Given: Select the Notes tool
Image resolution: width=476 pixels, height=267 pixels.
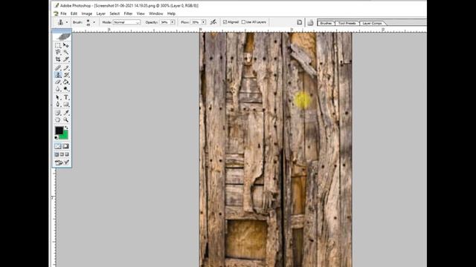Looking at the screenshot, I should [58, 113].
